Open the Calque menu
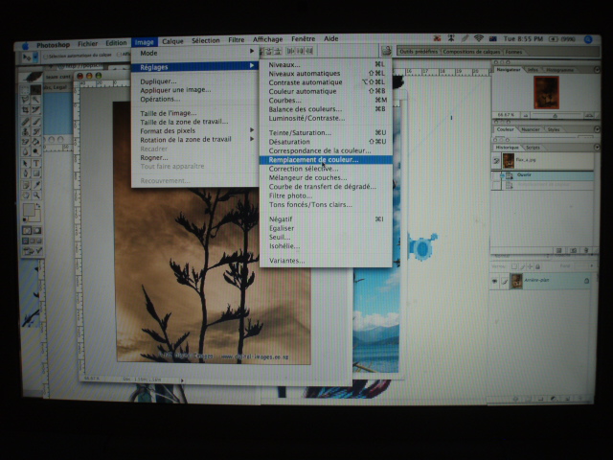This screenshot has height=460, width=613. [172, 41]
